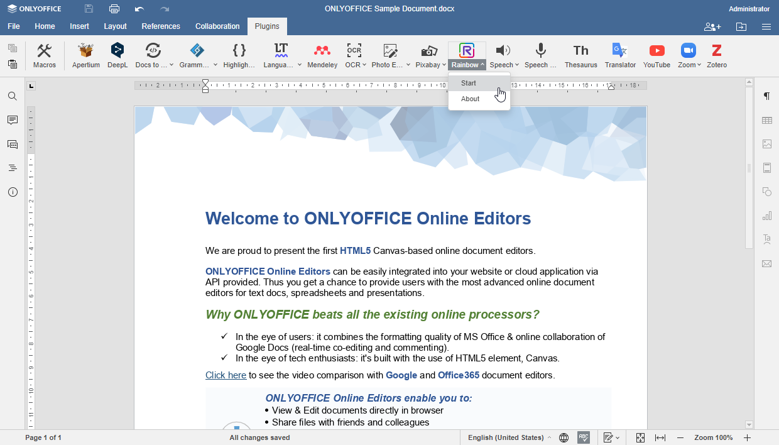This screenshot has height=445, width=779.
Task: Open the Thesaurus plugin
Action: (581, 56)
